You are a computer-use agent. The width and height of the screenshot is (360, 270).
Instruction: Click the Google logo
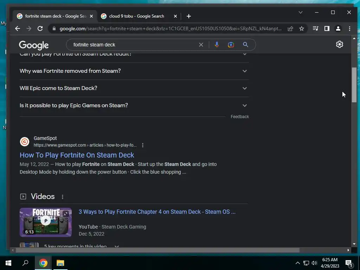pos(34,45)
